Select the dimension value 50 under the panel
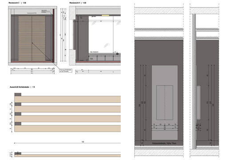The image size is (228, 160). tap(165, 127)
